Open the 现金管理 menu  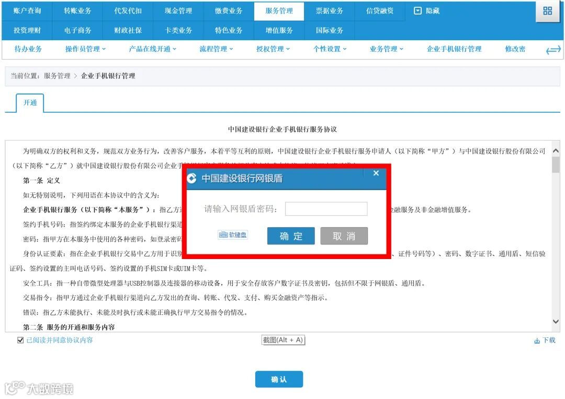178,11
